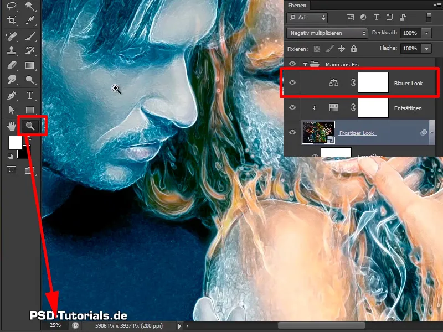Click the Deckkraft value field
Screen dimensions: 443x332
pyautogui.click(x=410, y=33)
